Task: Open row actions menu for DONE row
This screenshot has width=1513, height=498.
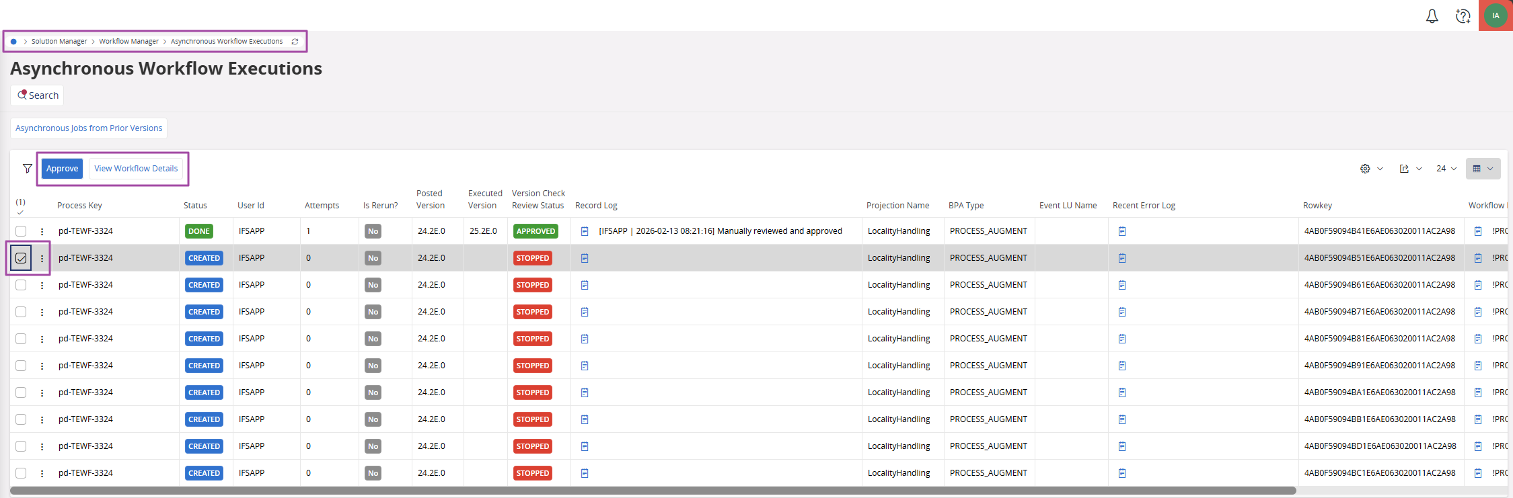Action: 42,231
